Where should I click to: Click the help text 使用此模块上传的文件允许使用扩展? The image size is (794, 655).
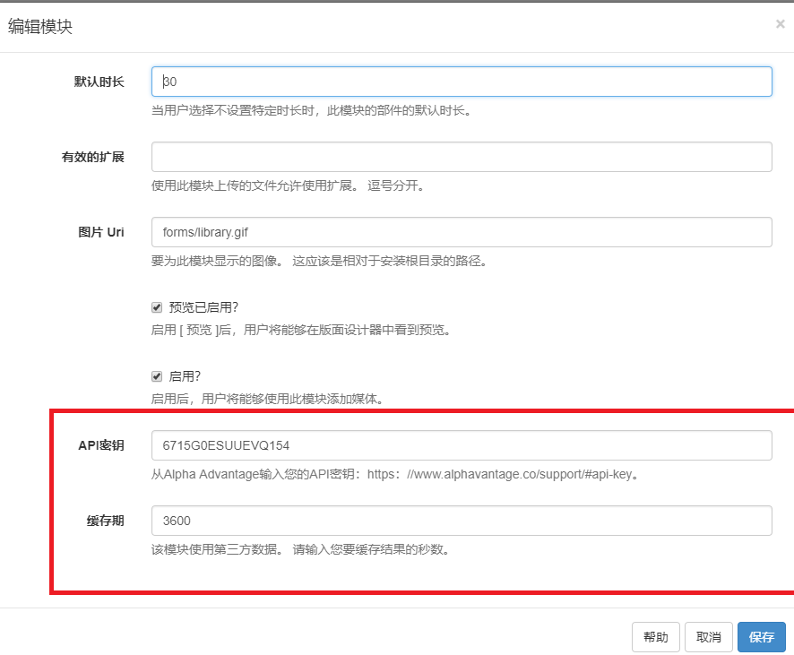[x=289, y=185]
